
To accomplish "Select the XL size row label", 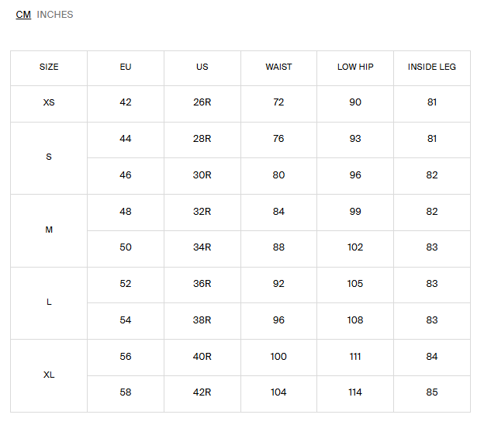I will (49, 375).
